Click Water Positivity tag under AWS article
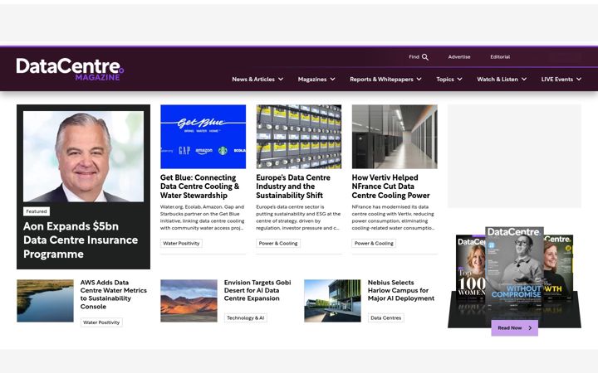 click(x=101, y=322)
